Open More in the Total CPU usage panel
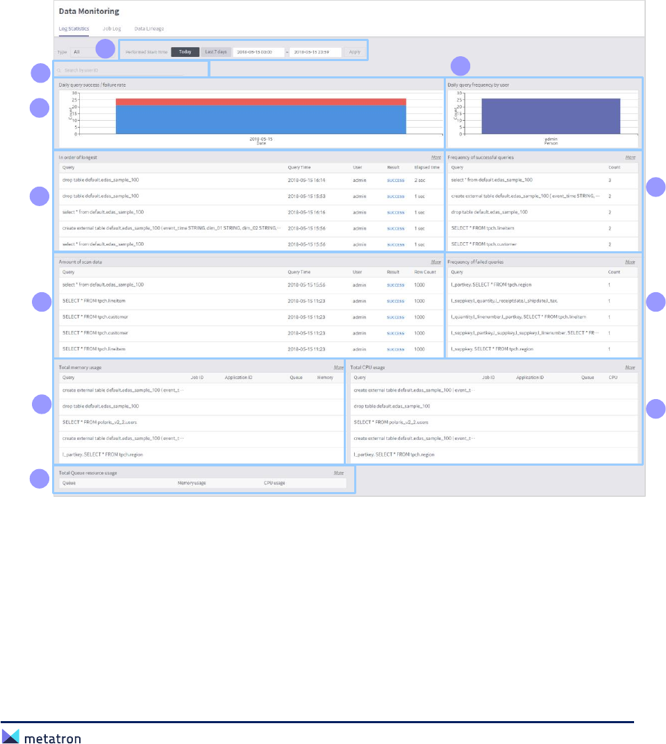Viewport: 666px width, 744px height. click(631, 368)
